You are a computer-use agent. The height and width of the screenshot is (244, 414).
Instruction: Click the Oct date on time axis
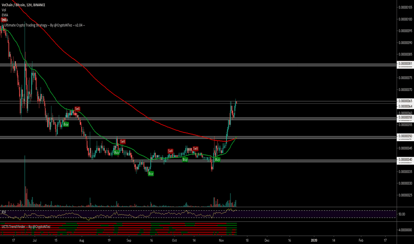pos(174,240)
